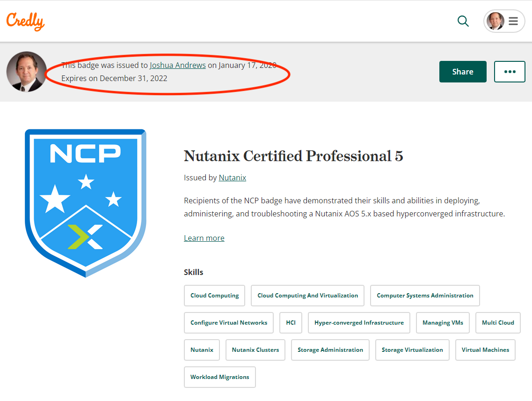
Task: Open the three-dots more options button
Action: click(x=510, y=72)
